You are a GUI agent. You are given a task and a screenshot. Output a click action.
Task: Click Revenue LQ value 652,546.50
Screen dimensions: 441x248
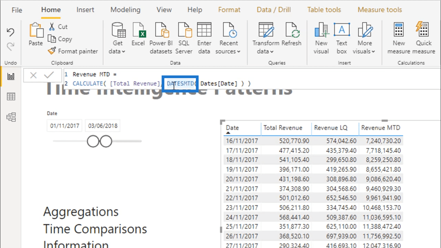pyautogui.click(x=341, y=198)
